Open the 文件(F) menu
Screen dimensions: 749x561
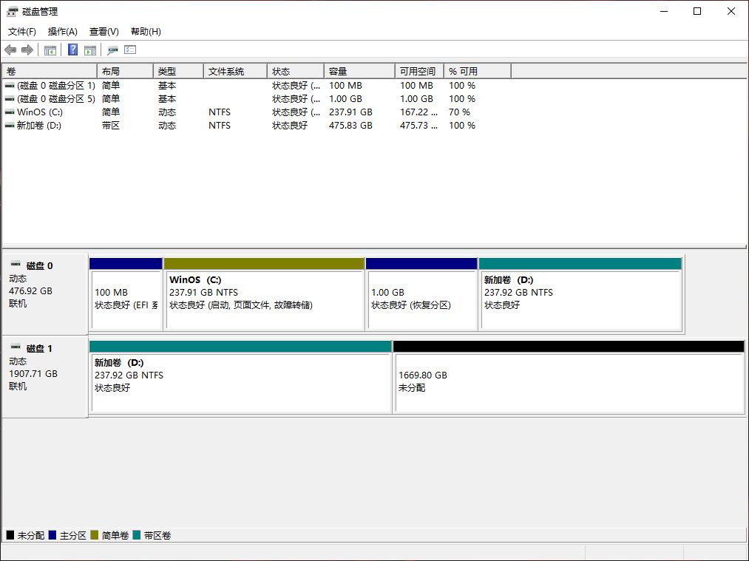tap(22, 32)
